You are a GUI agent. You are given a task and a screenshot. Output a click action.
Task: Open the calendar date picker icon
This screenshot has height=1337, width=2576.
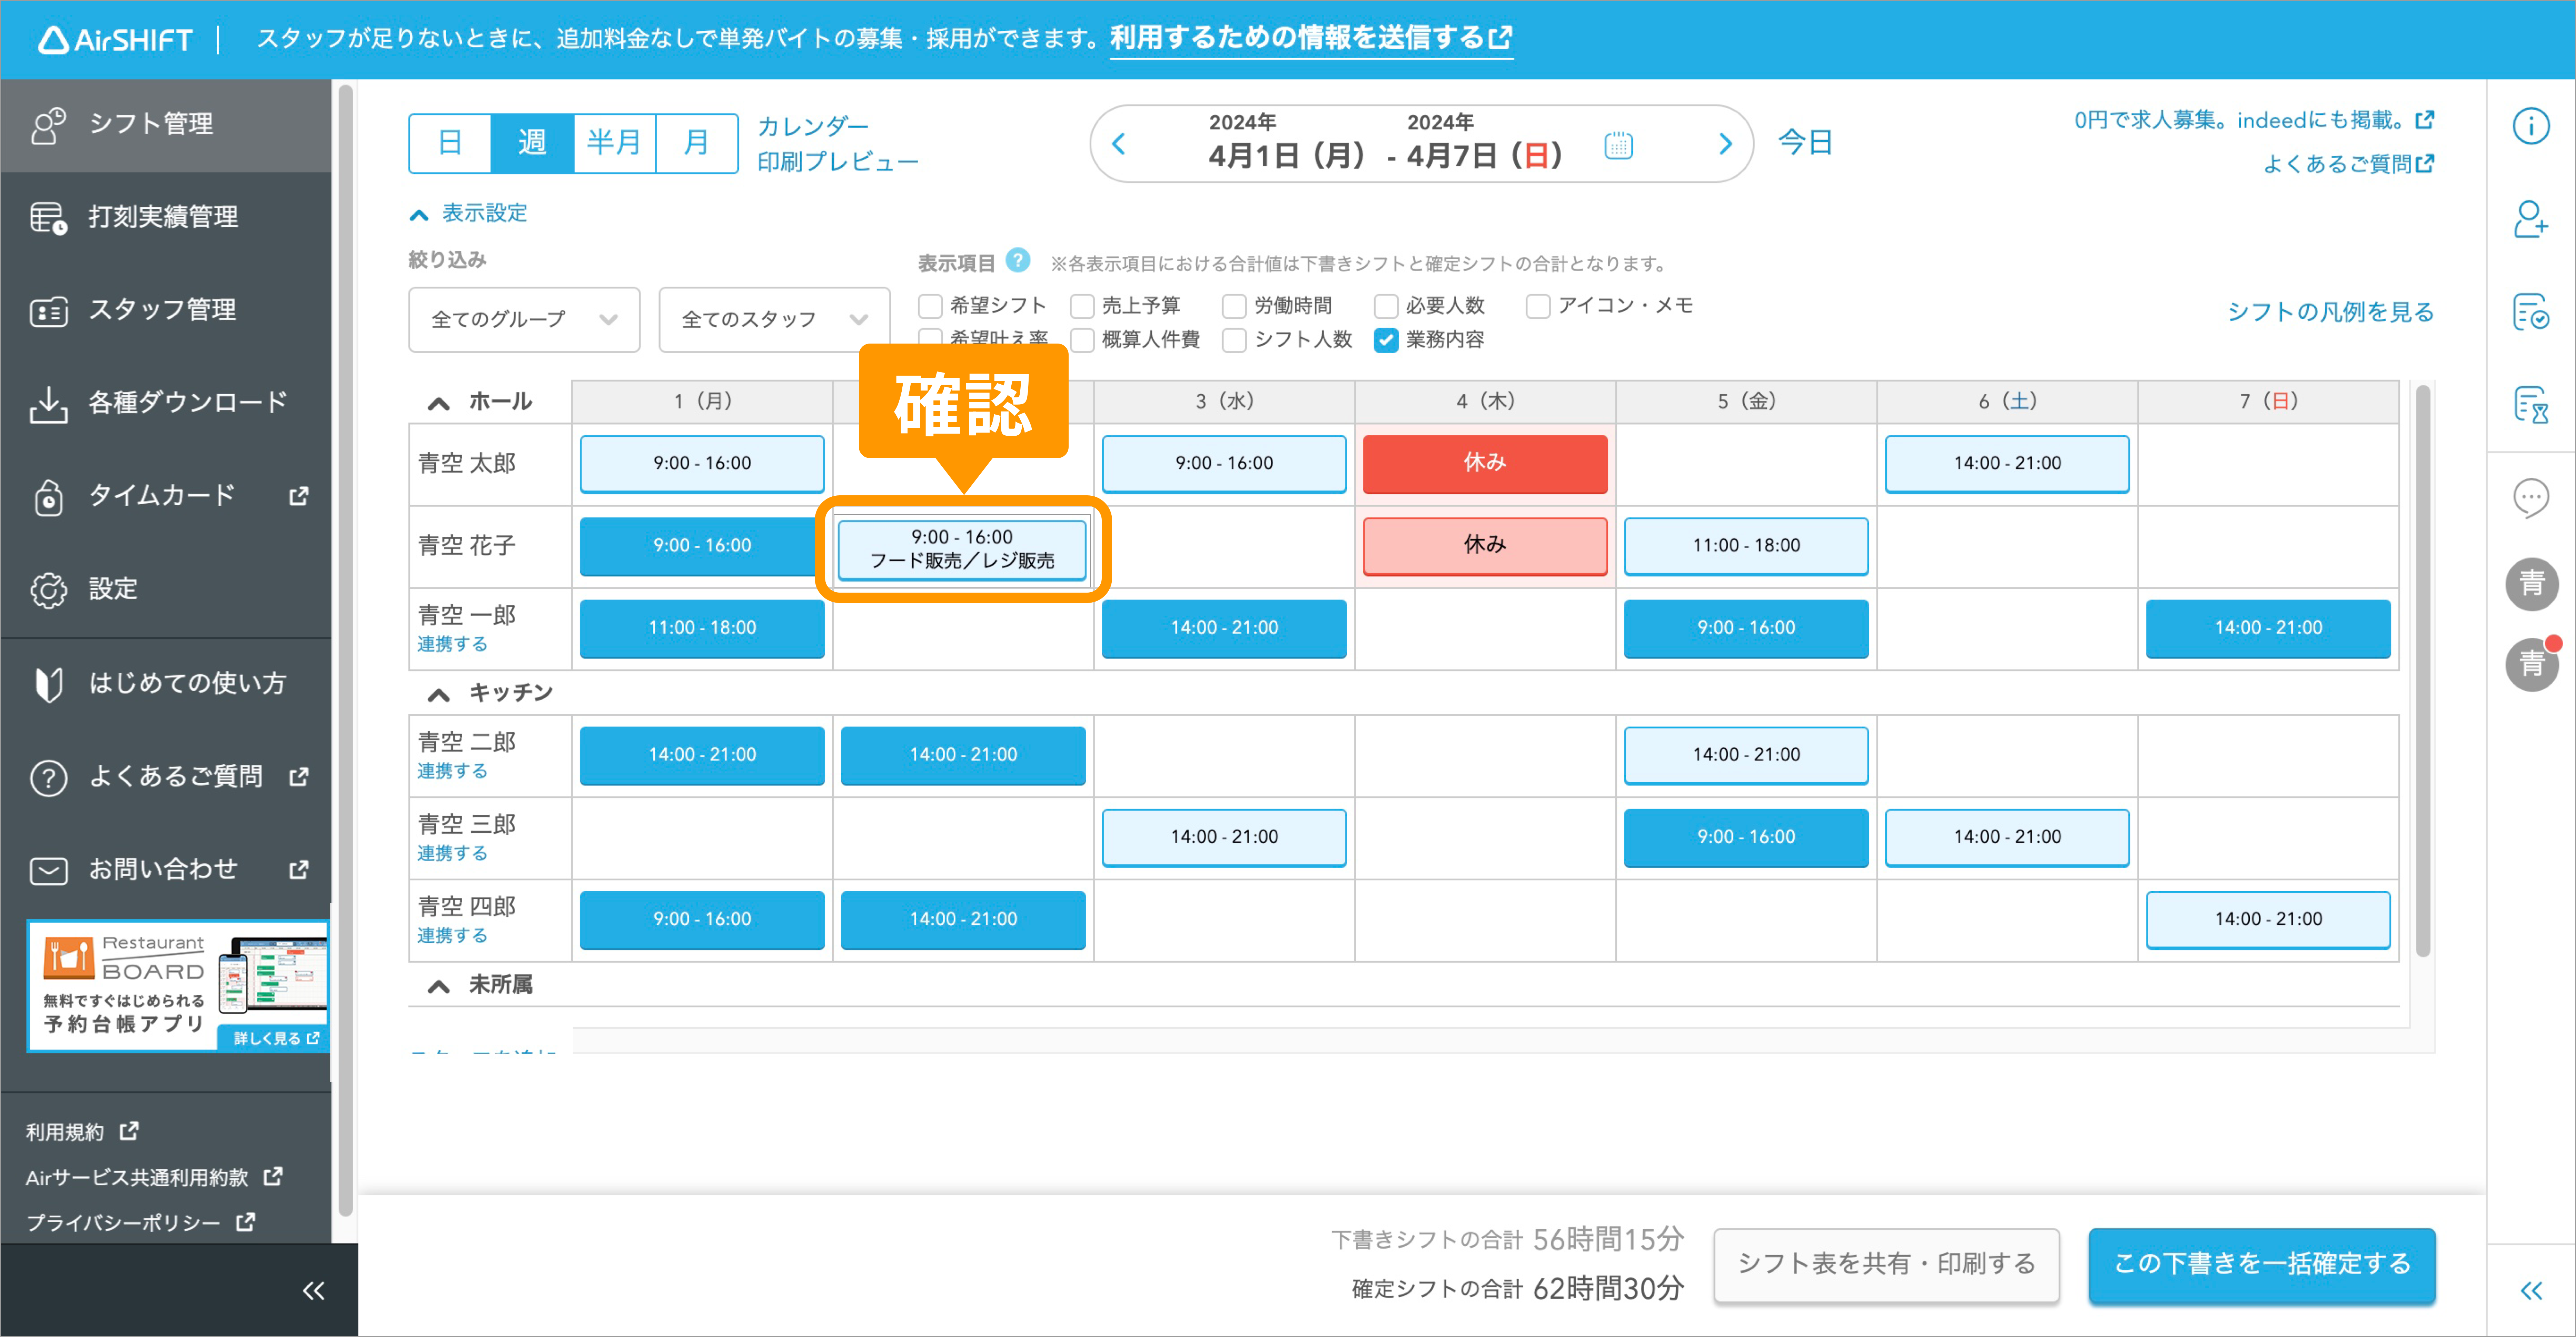pyautogui.click(x=1618, y=146)
